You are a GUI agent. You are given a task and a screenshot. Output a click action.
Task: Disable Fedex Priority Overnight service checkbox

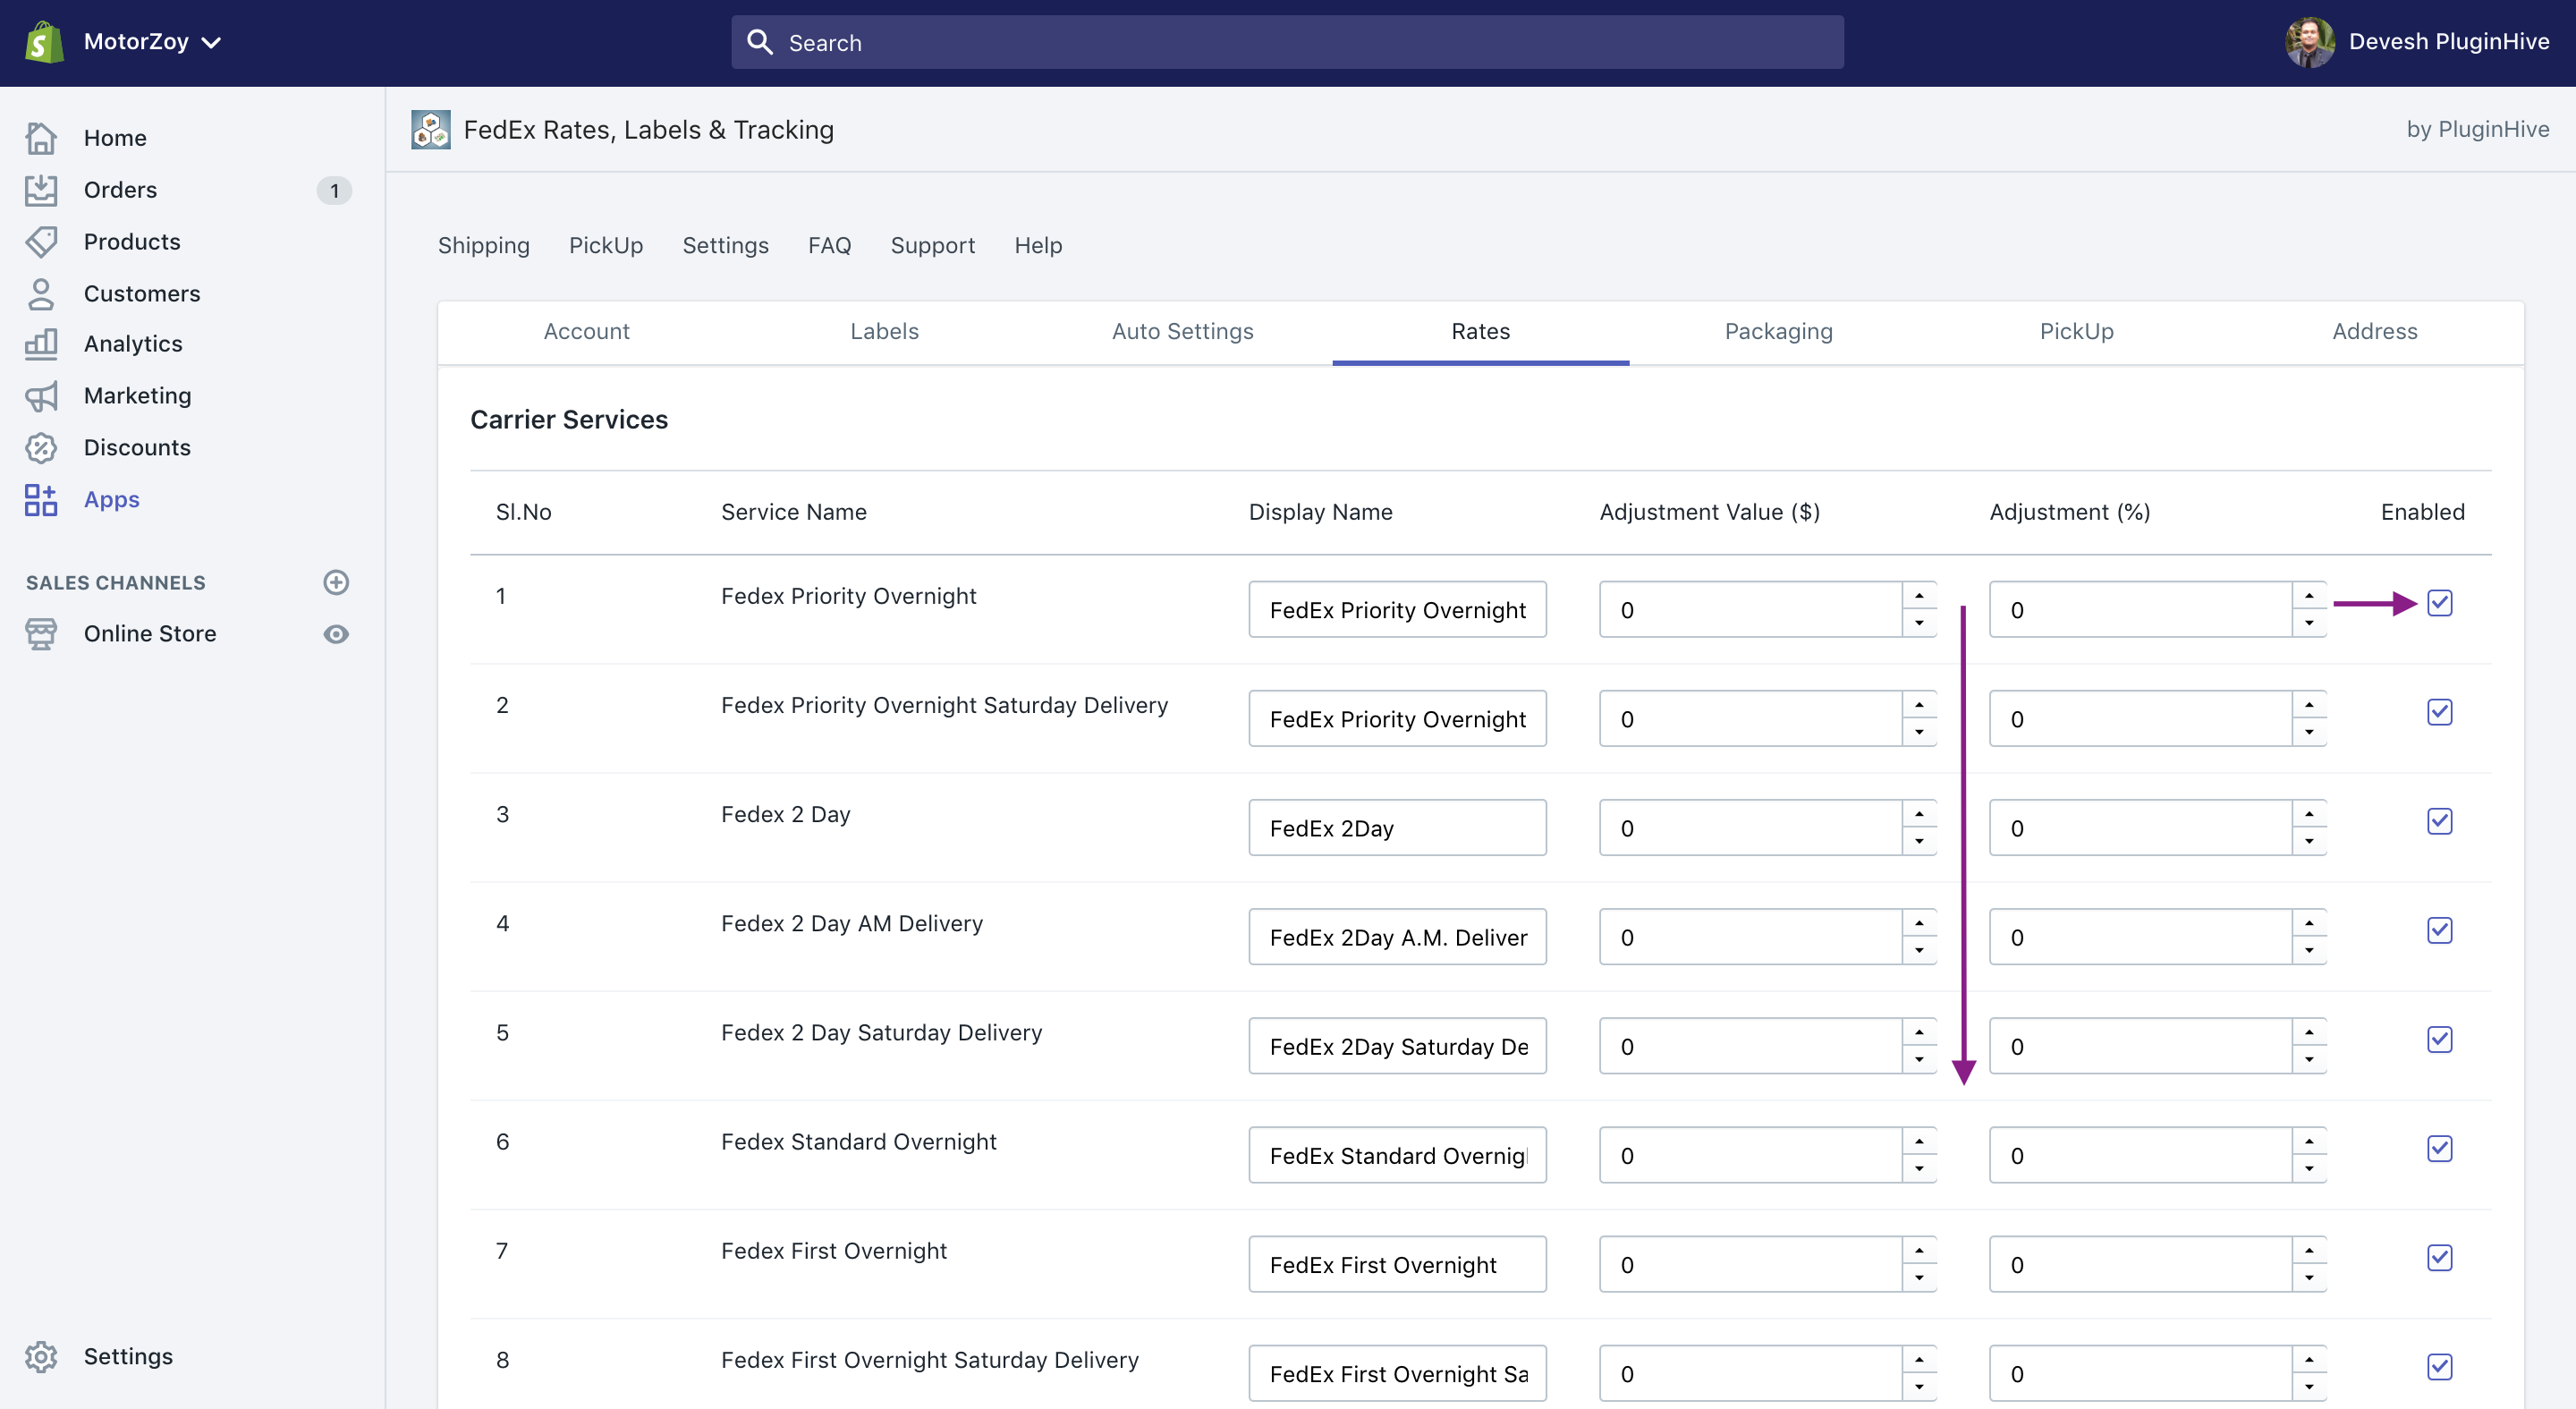[x=2440, y=603]
